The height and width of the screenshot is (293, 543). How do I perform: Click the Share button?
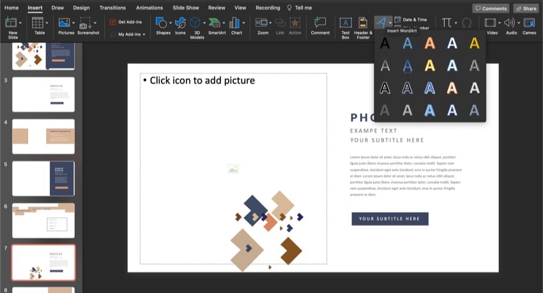[x=525, y=8]
